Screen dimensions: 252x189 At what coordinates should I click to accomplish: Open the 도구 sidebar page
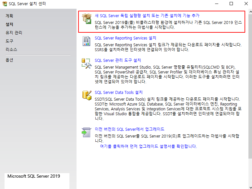(x=9, y=41)
